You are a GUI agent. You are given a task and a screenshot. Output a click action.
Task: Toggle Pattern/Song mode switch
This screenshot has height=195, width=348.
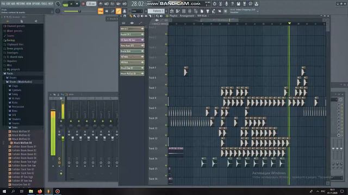click(65, 4)
